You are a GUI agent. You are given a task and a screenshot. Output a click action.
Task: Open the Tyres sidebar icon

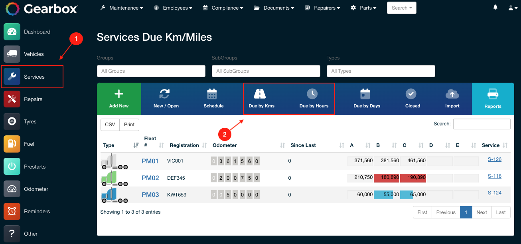pos(12,122)
